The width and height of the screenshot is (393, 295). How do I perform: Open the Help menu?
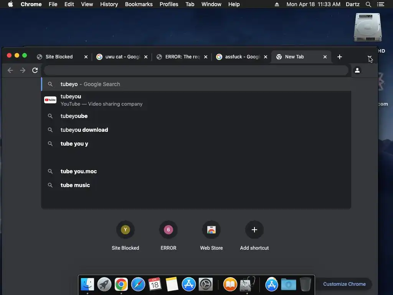click(234, 4)
